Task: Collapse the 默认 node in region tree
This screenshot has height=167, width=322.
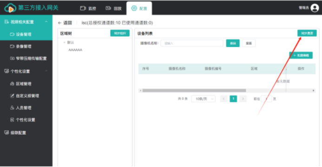Action: (x=64, y=42)
